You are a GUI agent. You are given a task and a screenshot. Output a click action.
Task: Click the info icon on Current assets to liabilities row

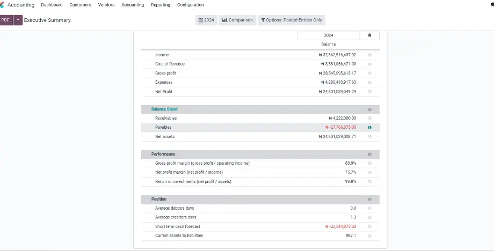369,235
